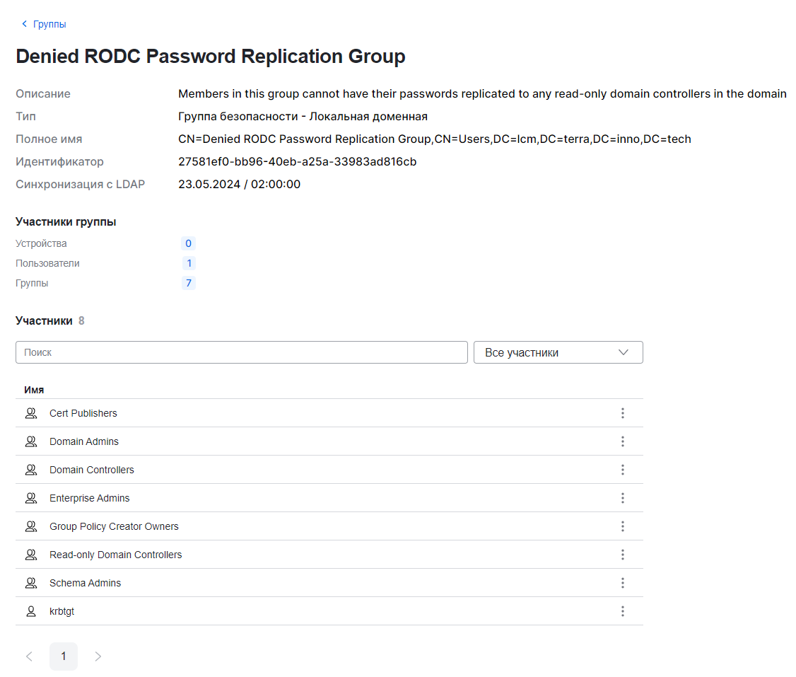Open actions menu for Group Policy Creator Owners
The height and width of the screenshot is (677, 796).
[x=622, y=526]
